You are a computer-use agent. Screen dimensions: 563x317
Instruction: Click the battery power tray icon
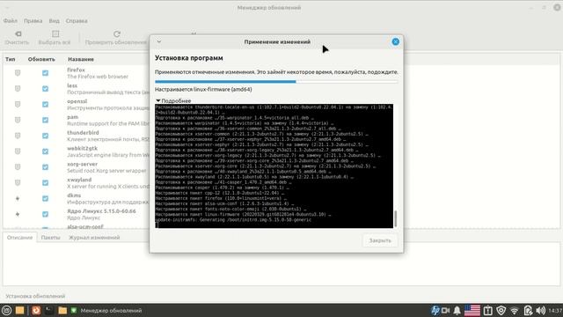point(528,310)
